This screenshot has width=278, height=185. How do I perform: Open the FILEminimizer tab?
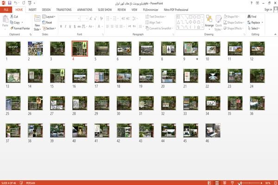click(151, 10)
